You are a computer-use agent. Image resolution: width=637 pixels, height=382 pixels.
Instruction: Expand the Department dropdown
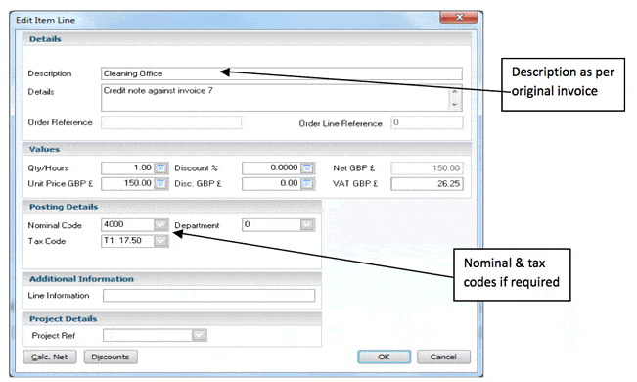(x=307, y=225)
